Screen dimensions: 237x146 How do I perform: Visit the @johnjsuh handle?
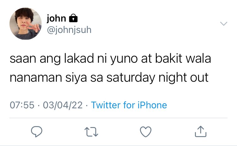pos(69,30)
